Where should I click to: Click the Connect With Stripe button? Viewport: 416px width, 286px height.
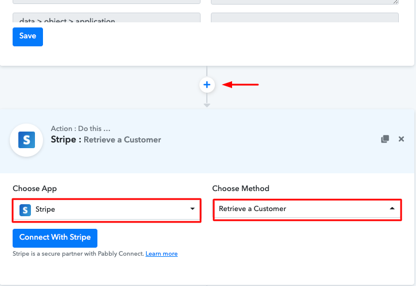point(55,238)
